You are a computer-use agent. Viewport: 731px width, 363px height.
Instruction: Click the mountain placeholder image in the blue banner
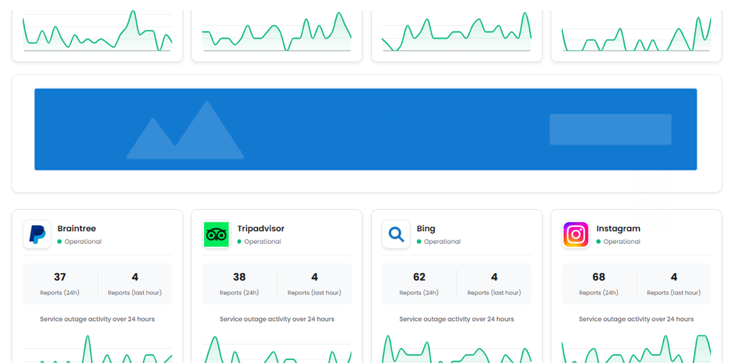185,130
